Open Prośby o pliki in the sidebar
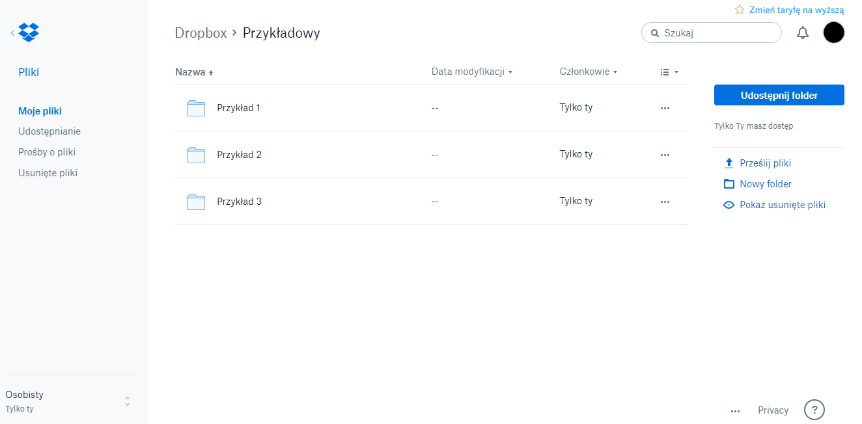The height and width of the screenshot is (424, 862). pyautogui.click(x=47, y=152)
